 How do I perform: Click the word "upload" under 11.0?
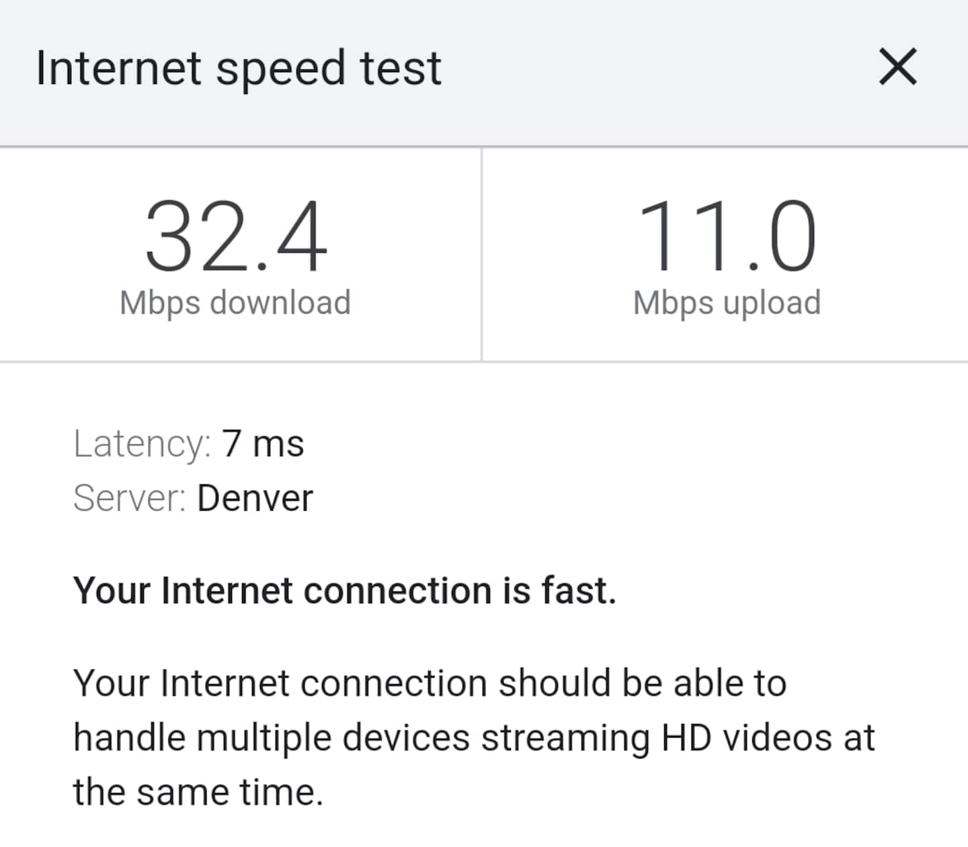772,302
